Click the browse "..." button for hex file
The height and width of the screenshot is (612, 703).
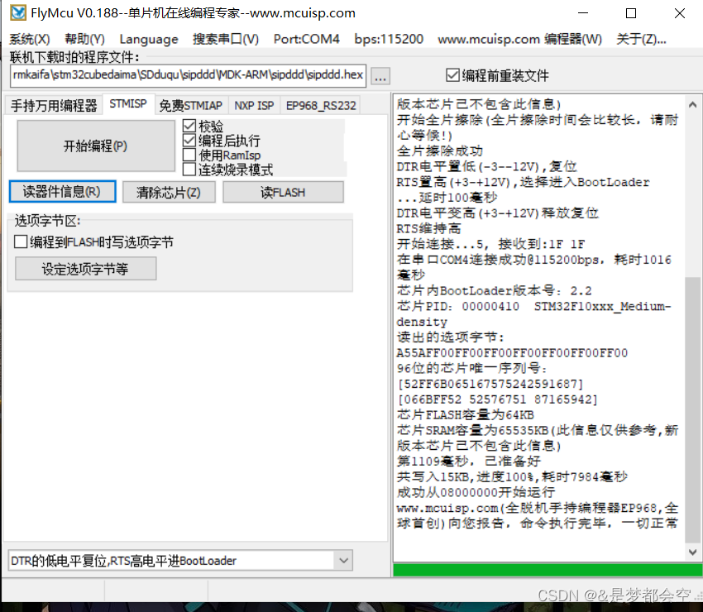pos(380,75)
